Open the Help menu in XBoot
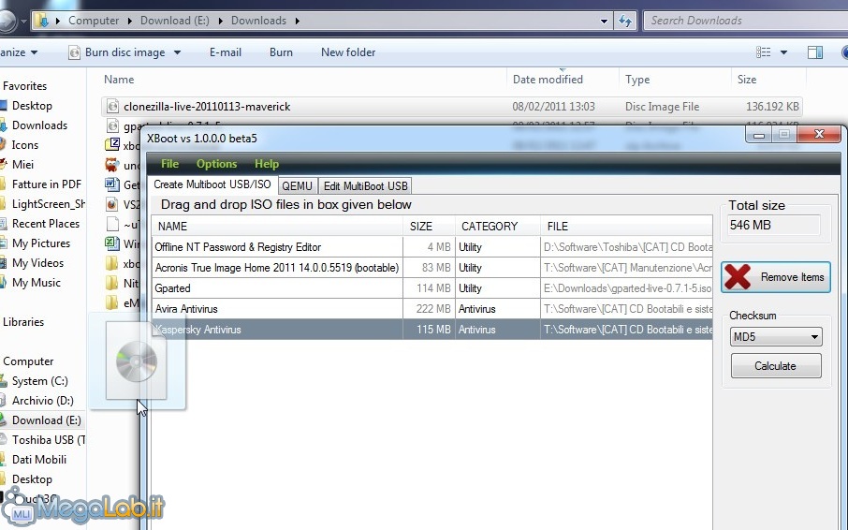This screenshot has height=530, width=848. [x=267, y=164]
